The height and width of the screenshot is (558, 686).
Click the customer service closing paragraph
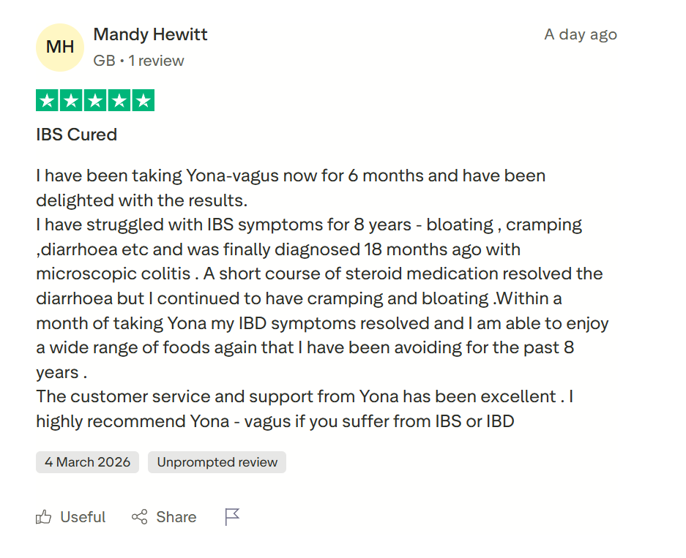click(304, 409)
